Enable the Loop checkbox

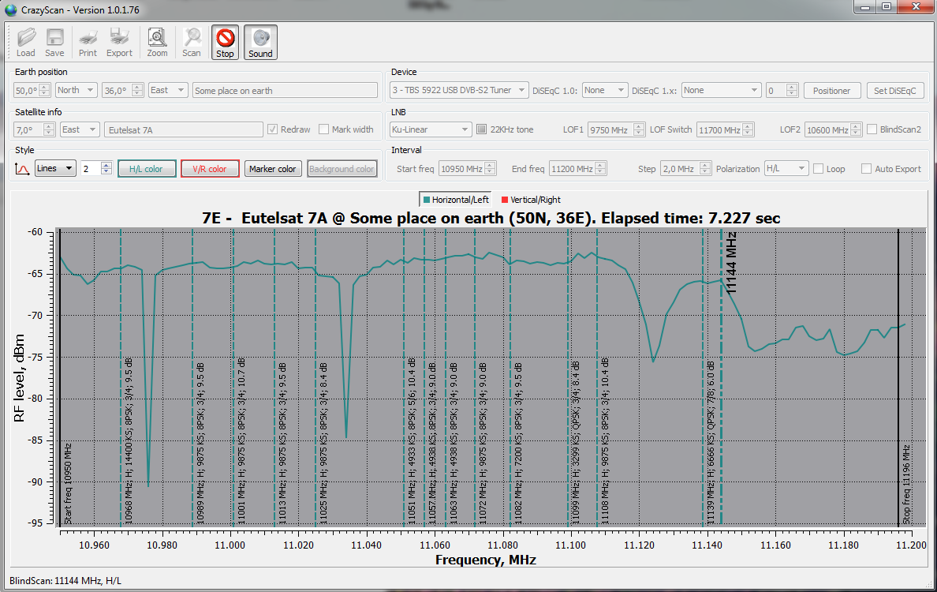[x=818, y=169]
